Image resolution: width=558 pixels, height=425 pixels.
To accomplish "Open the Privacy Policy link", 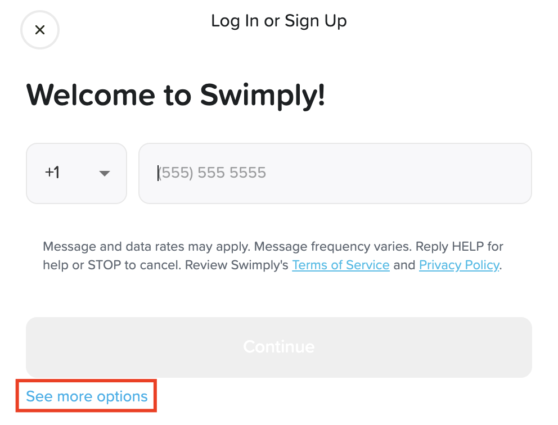I will pos(458,265).
